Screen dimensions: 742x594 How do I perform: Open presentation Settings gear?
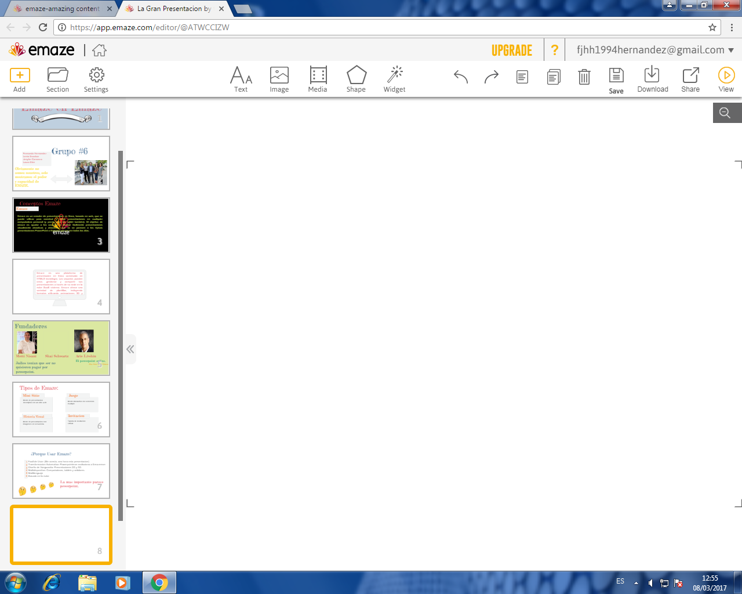(x=96, y=79)
